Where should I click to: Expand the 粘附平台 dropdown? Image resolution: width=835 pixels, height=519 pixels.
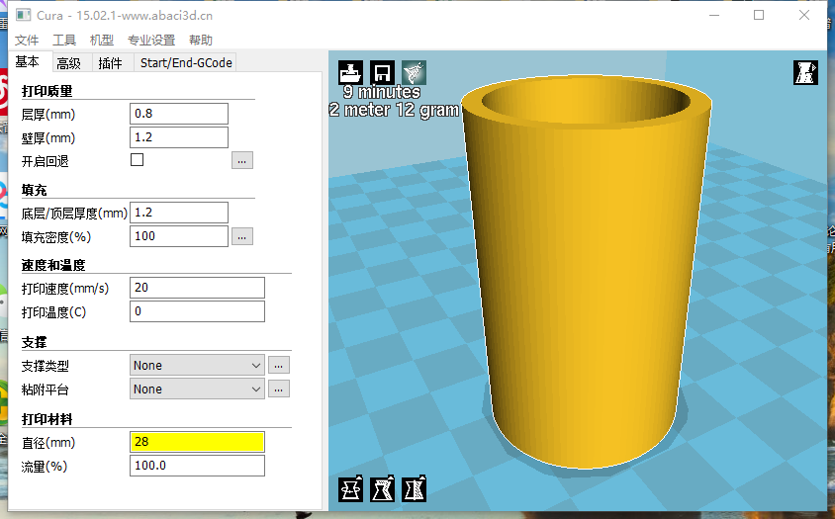(197, 389)
